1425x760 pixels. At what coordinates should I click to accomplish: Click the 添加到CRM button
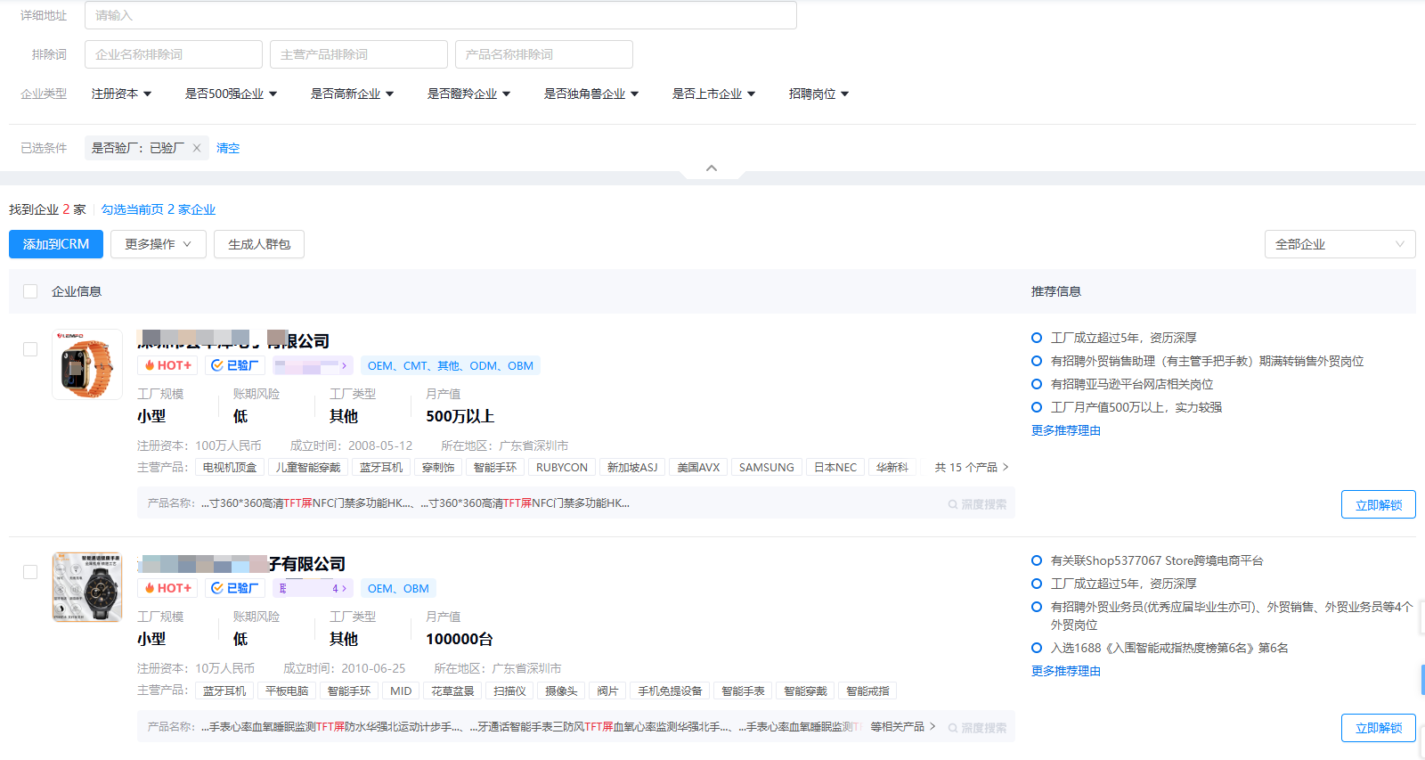pos(56,244)
